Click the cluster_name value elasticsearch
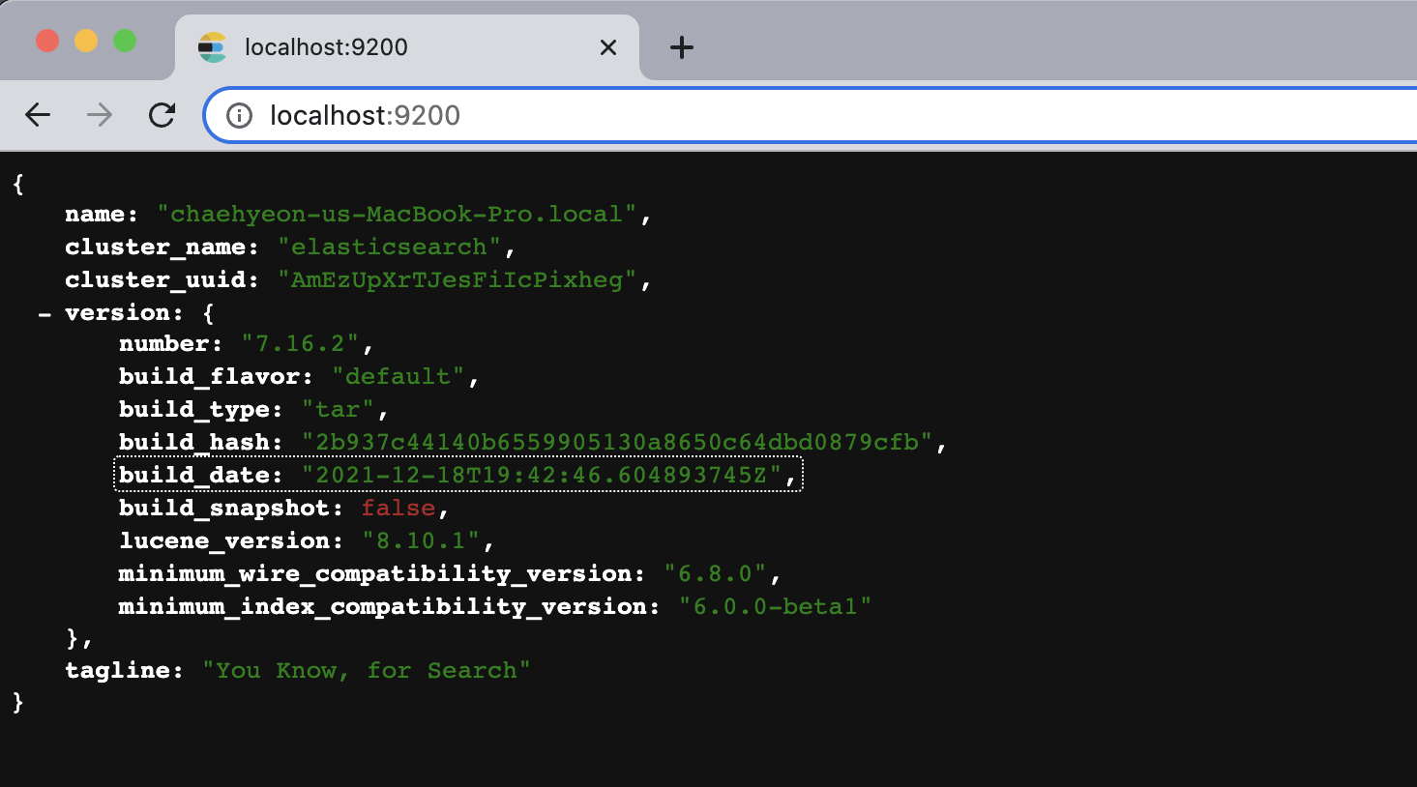Image resolution: width=1417 pixels, height=787 pixels. [389, 247]
